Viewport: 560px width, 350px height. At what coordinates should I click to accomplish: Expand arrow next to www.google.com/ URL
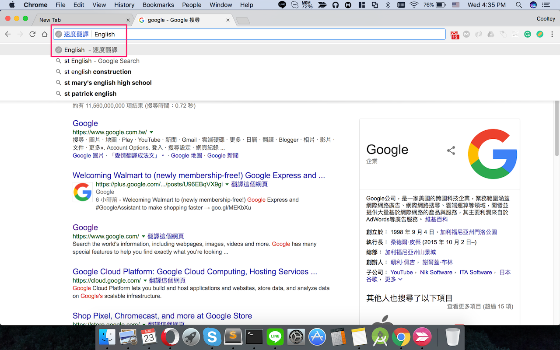point(143,236)
